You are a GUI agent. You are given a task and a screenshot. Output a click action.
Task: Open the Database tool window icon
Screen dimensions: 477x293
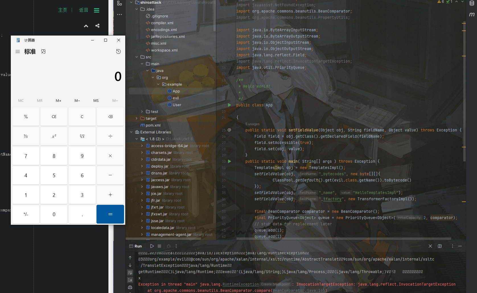click(x=472, y=3)
